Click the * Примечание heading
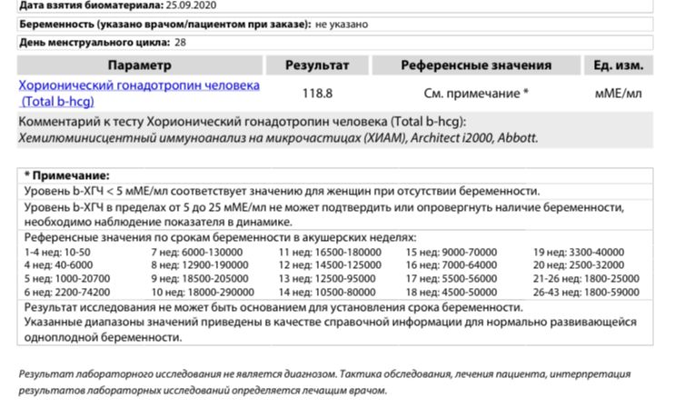The height and width of the screenshot is (408, 675). 66,174
